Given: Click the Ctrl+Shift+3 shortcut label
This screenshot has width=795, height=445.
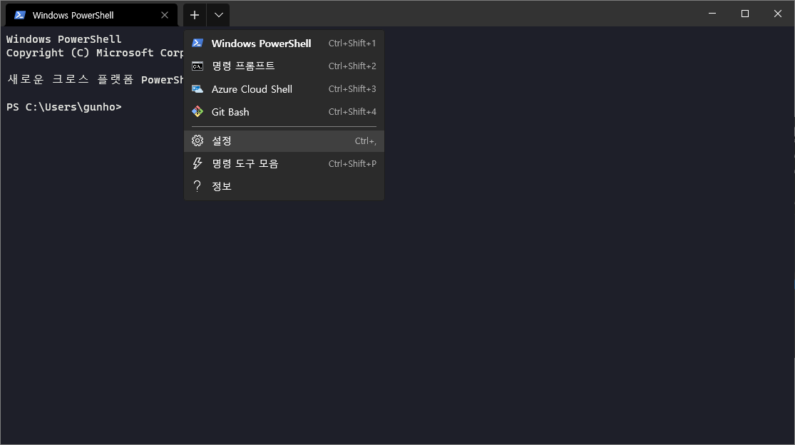Looking at the screenshot, I should (x=352, y=88).
